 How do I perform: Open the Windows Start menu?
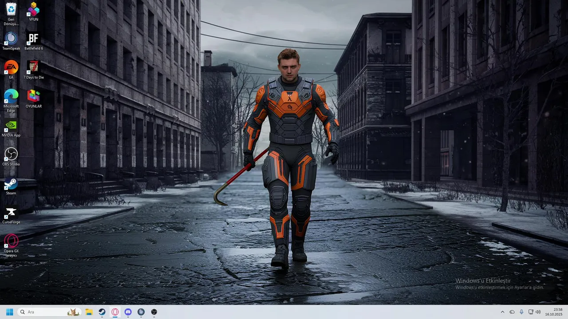(x=9, y=312)
